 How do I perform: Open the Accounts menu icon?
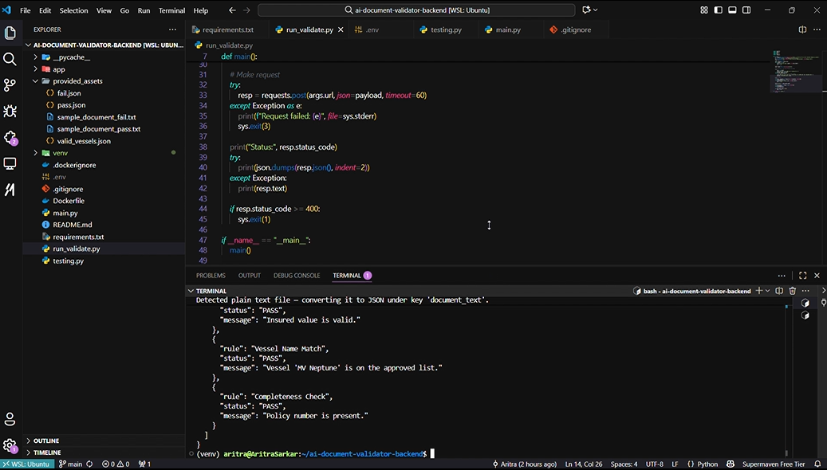(x=10, y=419)
